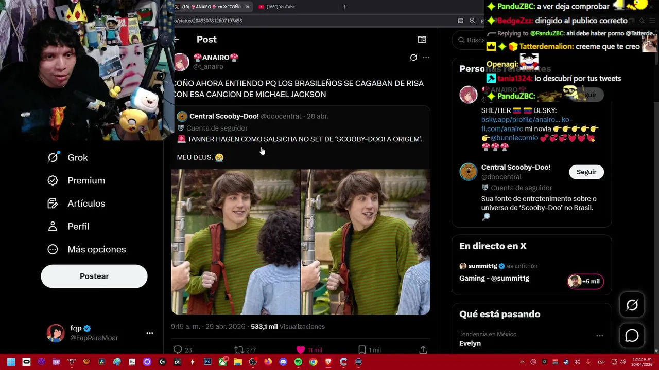Open a new browser tab
Screen dimensions: 659x370
344,7
